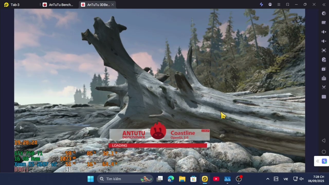Open the keyboard mapping tool
Viewport: 329px width, 185px height.
324,23
